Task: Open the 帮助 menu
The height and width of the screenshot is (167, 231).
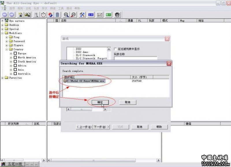Action: click(77, 8)
